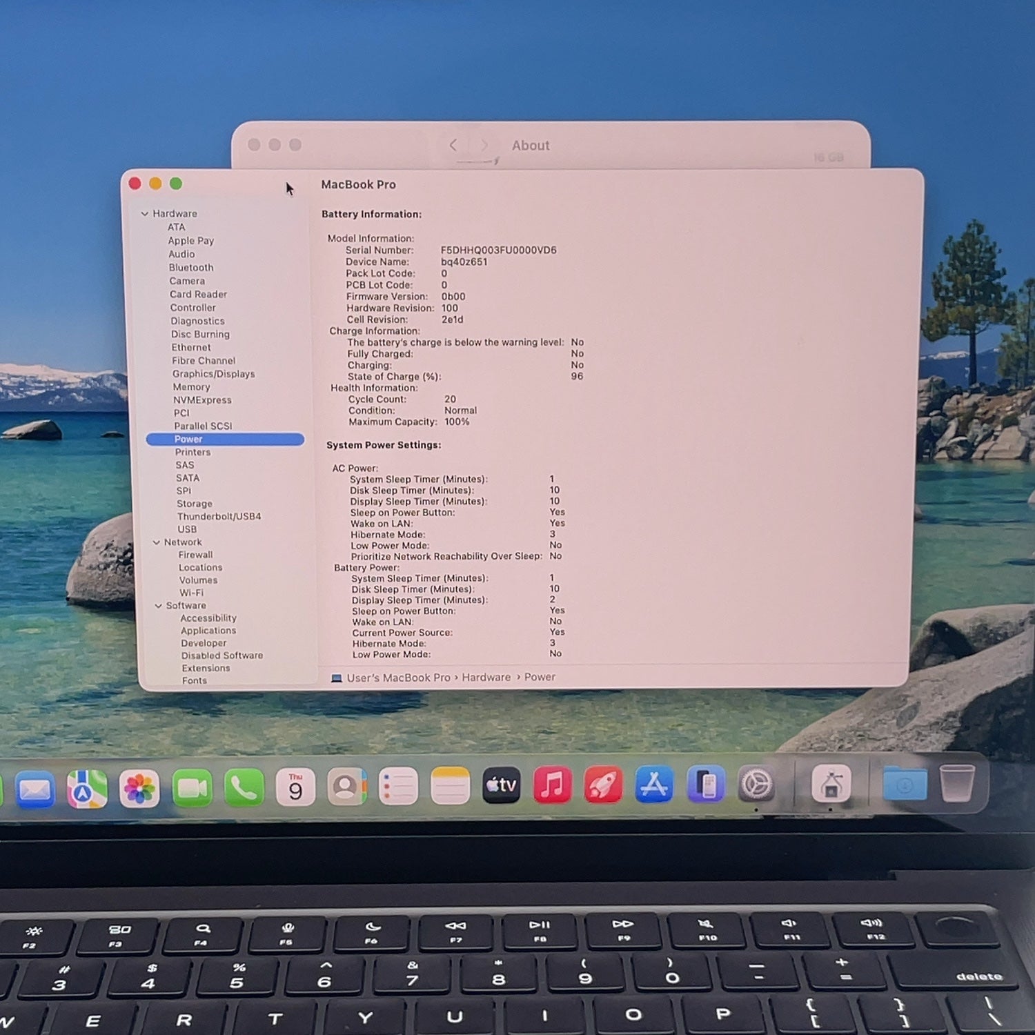Image resolution: width=1035 pixels, height=1035 pixels.
Task: Select Wi-Fi under Network
Action: 191,593
